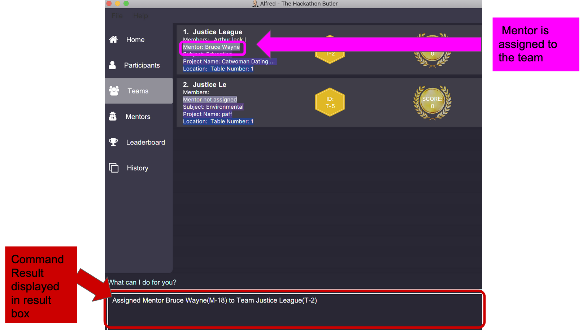Click the Home house icon
Viewport: 587px width, 330px height.
click(113, 39)
